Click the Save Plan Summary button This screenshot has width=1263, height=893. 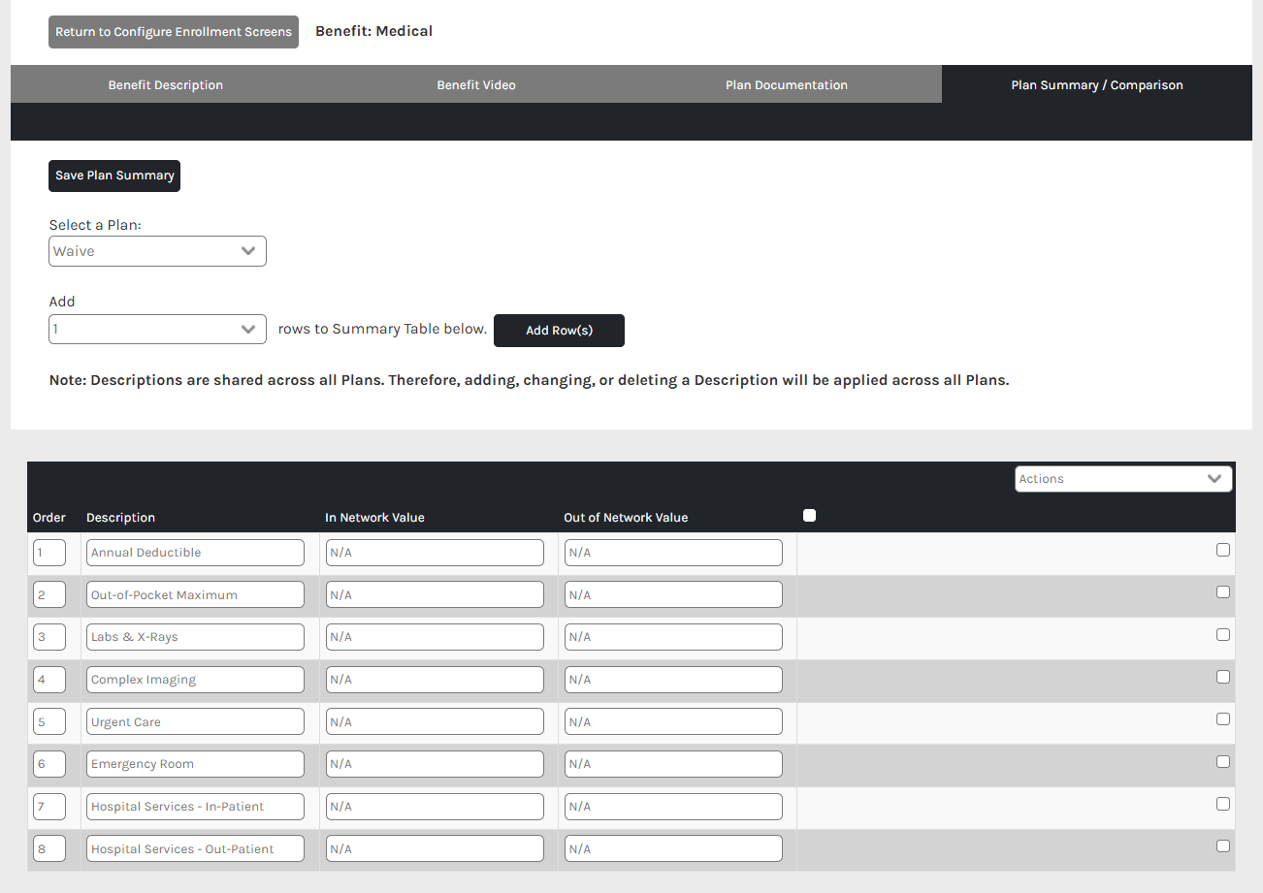pyautogui.click(x=114, y=175)
